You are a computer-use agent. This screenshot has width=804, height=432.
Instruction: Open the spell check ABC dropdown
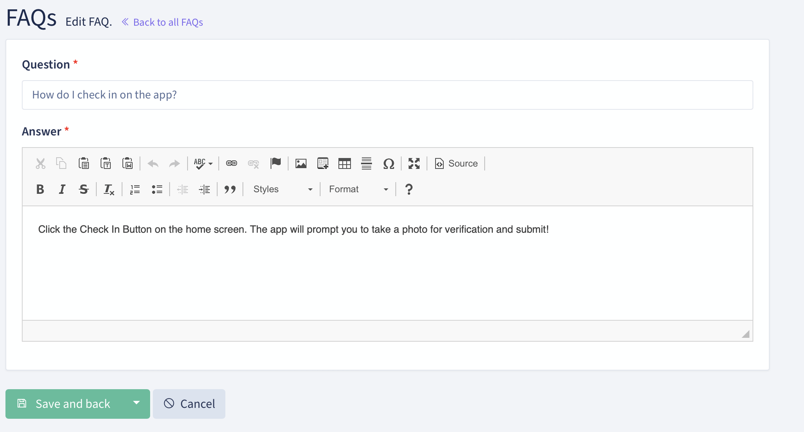click(203, 163)
